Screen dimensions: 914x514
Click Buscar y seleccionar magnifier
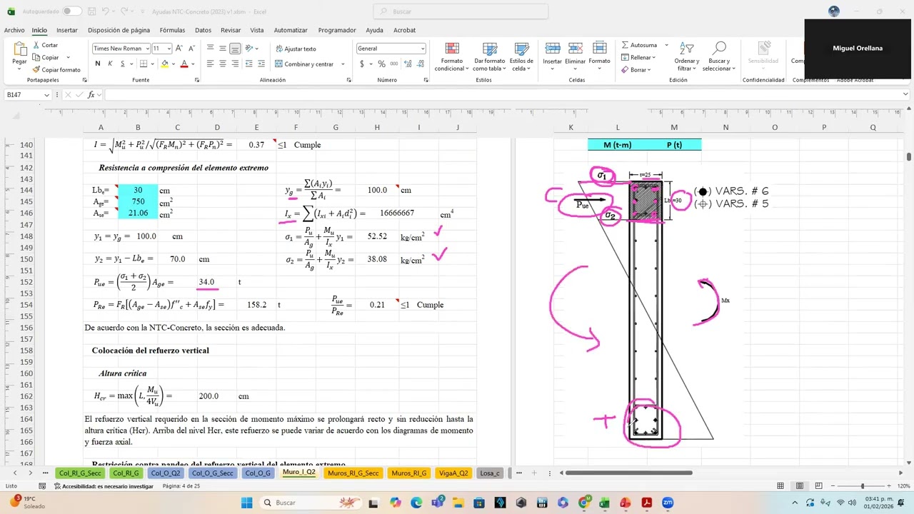click(719, 56)
